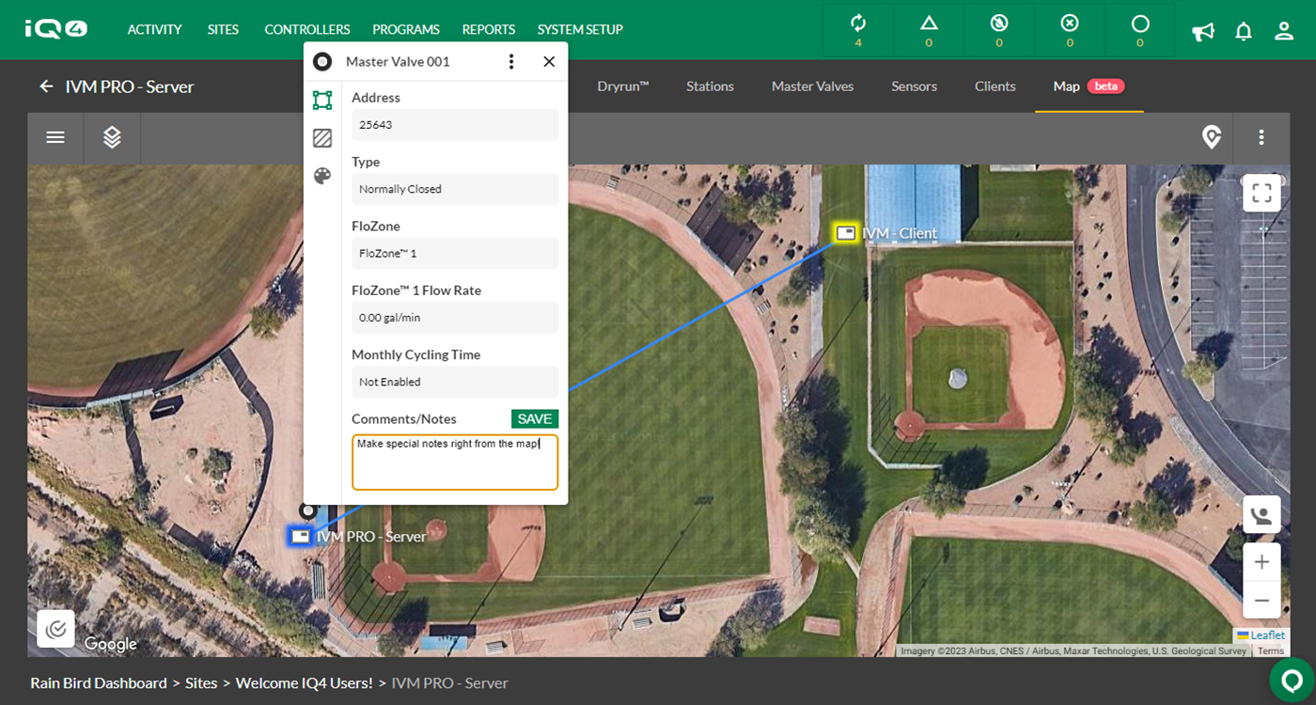Select the IVM PRO - Server map marker
Viewport: 1316px width, 705px height.
point(300,536)
